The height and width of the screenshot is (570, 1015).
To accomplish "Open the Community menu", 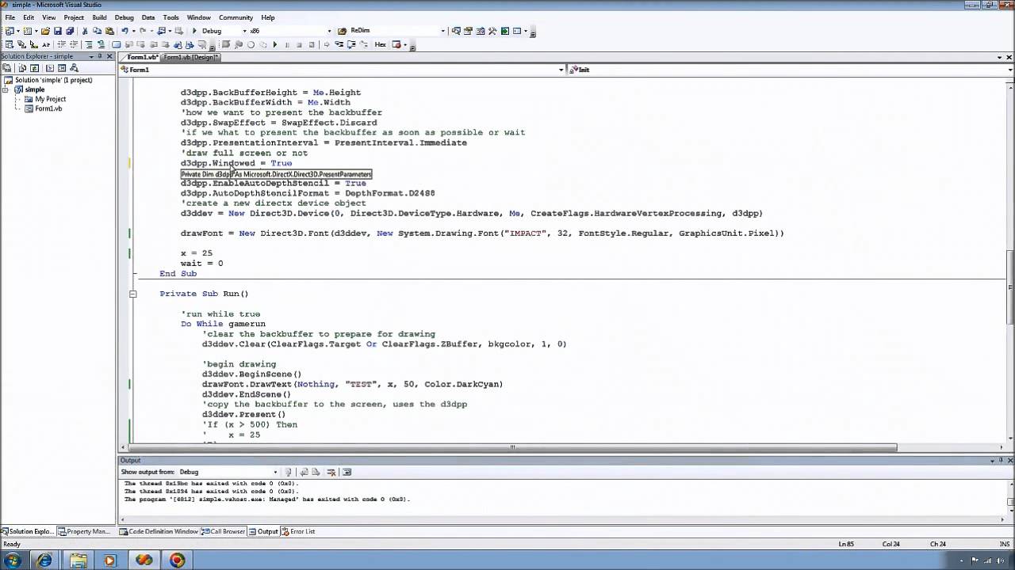I will tap(236, 17).
